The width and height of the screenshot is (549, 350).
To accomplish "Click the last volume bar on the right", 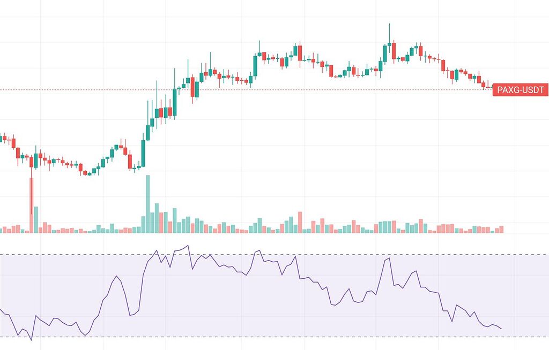I will point(501,230).
